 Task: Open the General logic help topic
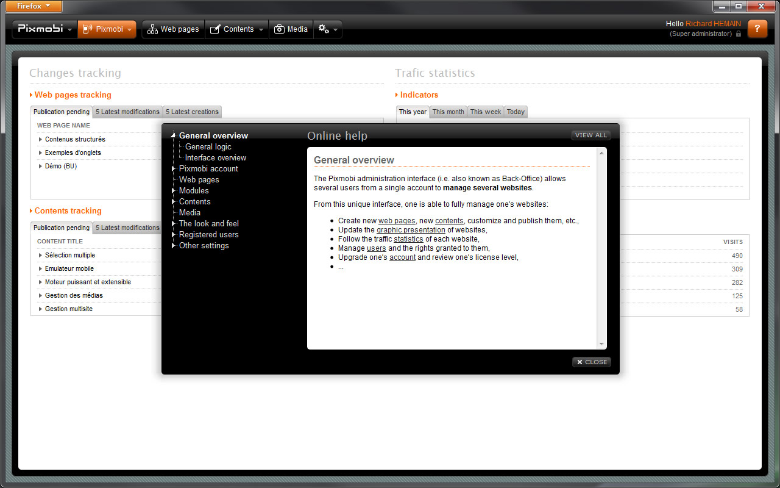[208, 146]
